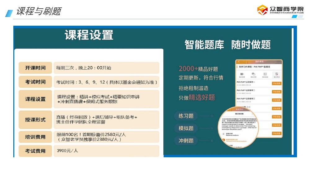Open the 我的班级 class icon
310x174 pixels.
point(265,75)
